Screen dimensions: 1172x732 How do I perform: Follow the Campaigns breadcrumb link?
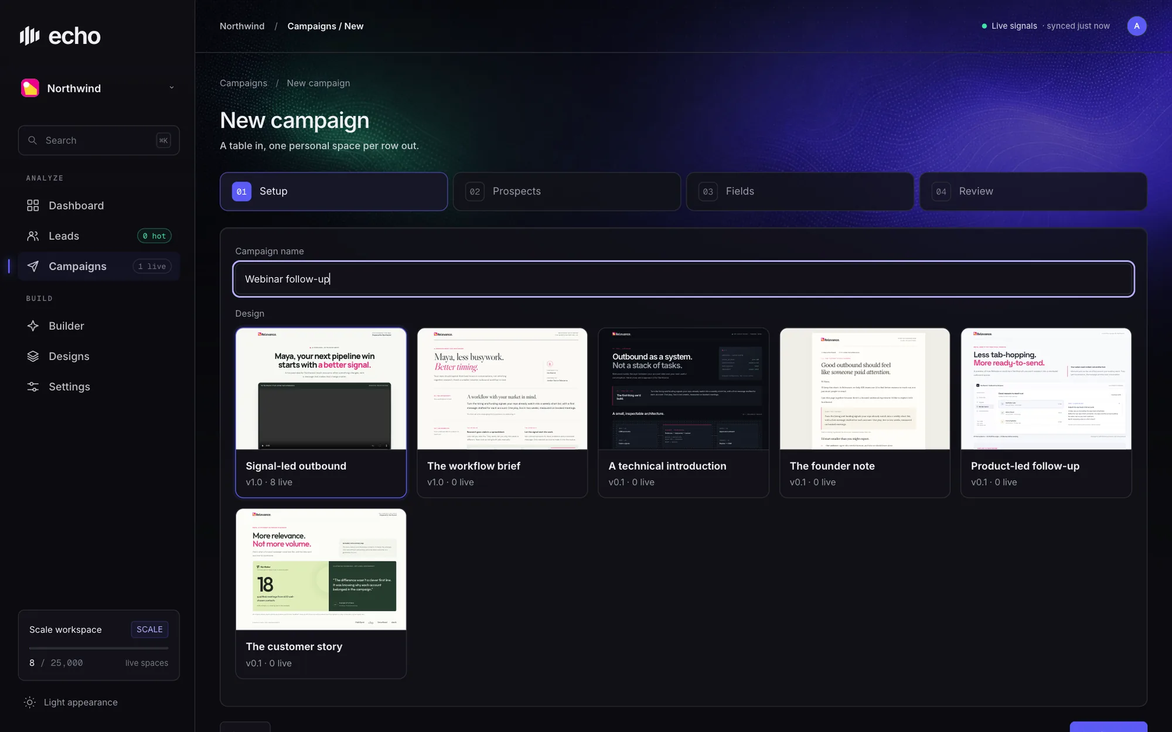(243, 83)
